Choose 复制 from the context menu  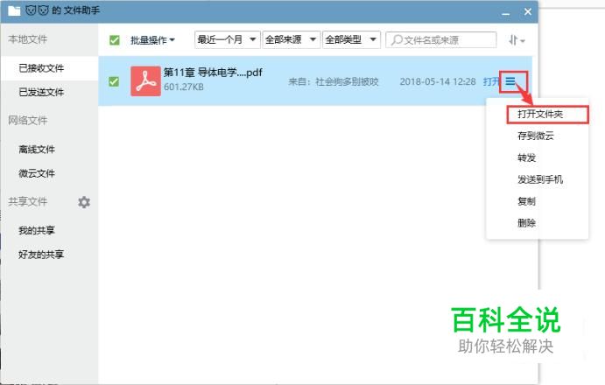coord(527,201)
